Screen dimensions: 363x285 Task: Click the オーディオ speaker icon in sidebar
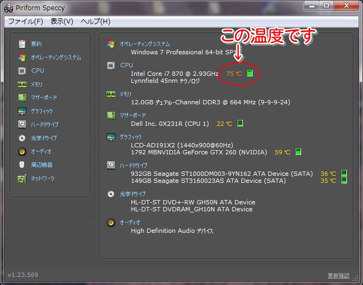point(22,152)
